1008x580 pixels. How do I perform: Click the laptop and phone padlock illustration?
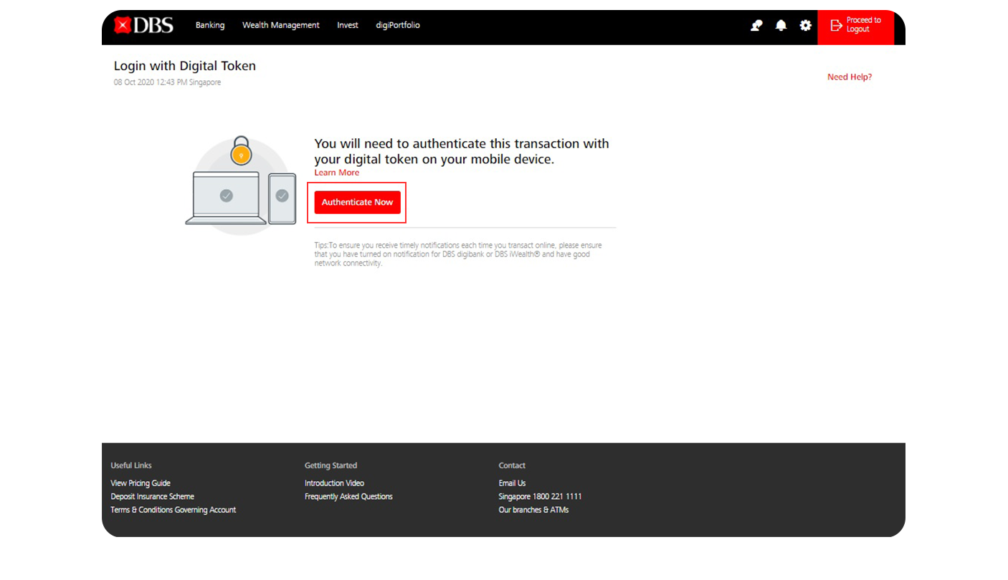241,184
